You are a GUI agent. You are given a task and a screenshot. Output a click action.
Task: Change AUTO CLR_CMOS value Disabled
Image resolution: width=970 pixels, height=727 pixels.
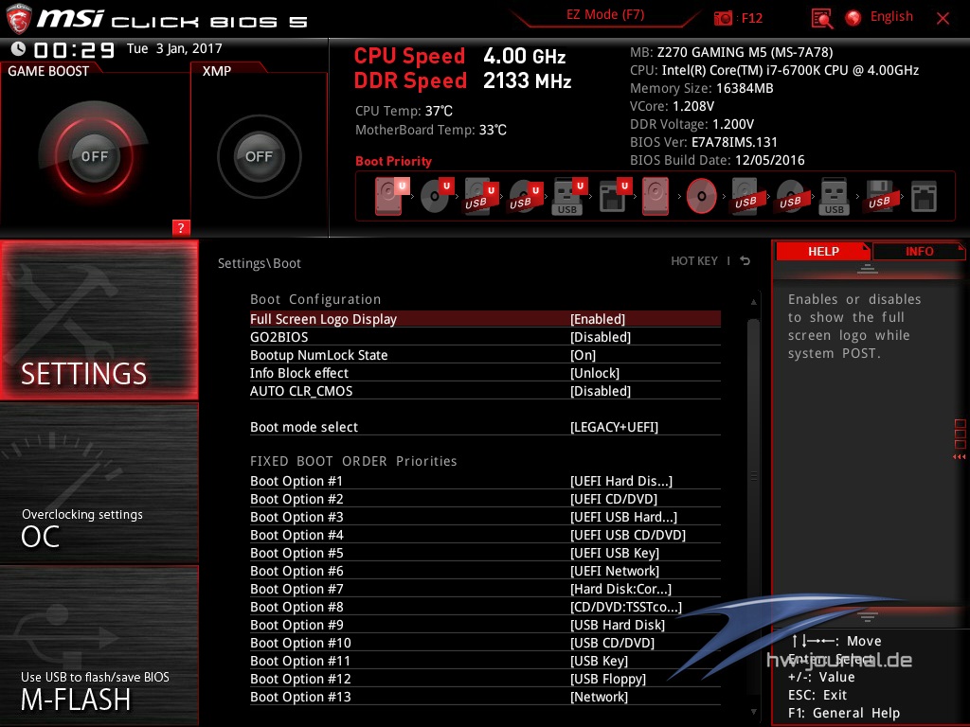pyautogui.click(x=601, y=391)
